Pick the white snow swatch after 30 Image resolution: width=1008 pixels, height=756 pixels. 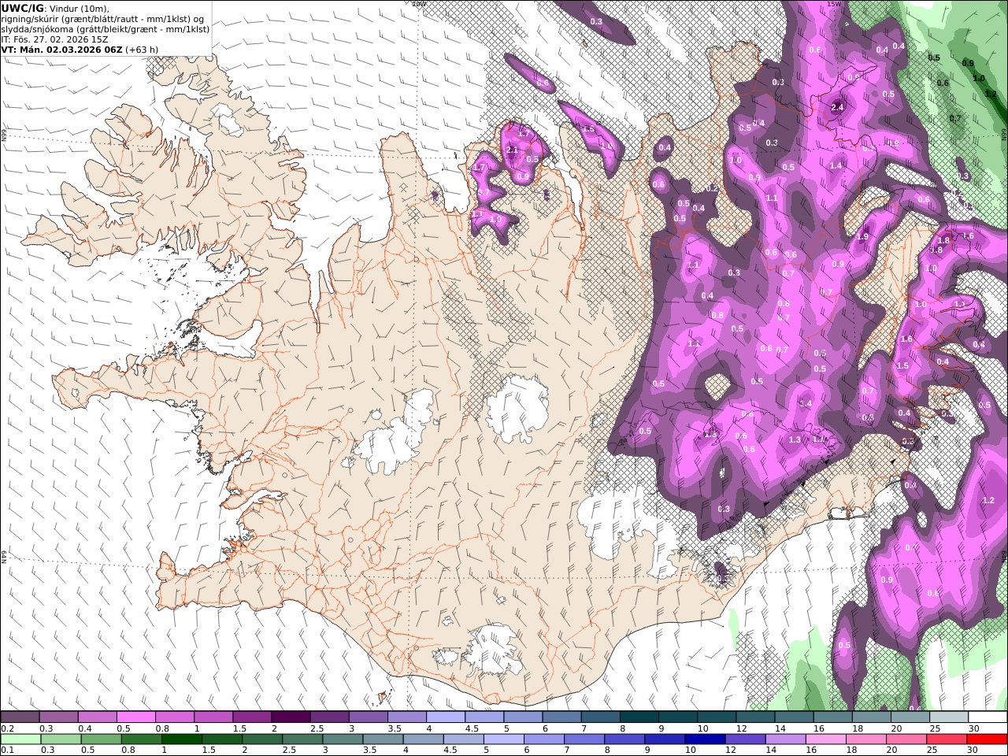[x=988, y=717]
